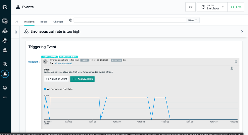Open the Last hour time picker

tap(212, 7)
